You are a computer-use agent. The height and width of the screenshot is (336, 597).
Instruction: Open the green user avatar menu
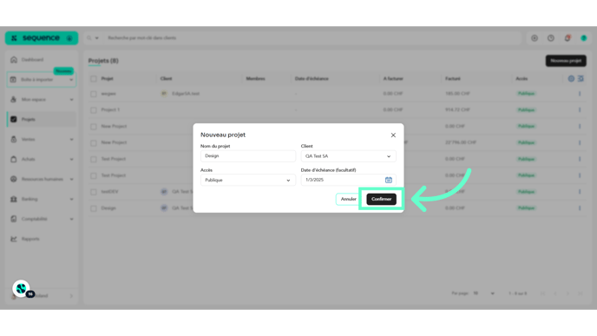(583, 38)
